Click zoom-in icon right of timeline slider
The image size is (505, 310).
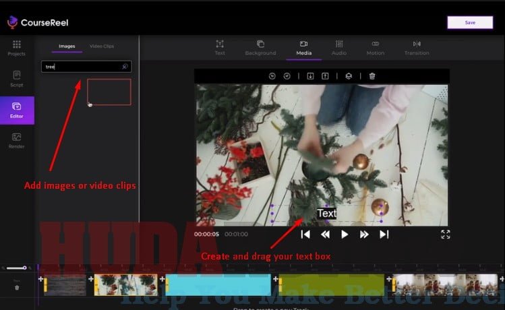click(x=30, y=268)
